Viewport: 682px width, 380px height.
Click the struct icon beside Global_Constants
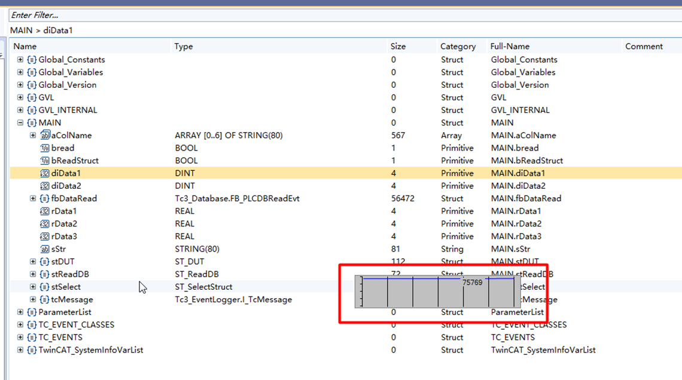(32, 60)
